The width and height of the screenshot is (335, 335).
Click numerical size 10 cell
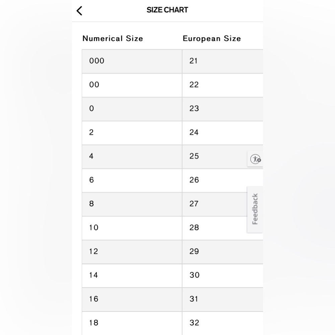click(132, 228)
